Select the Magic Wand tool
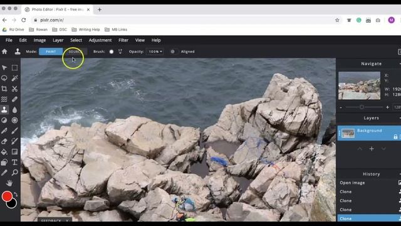The width and height of the screenshot is (401, 226). [x=14, y=78]
